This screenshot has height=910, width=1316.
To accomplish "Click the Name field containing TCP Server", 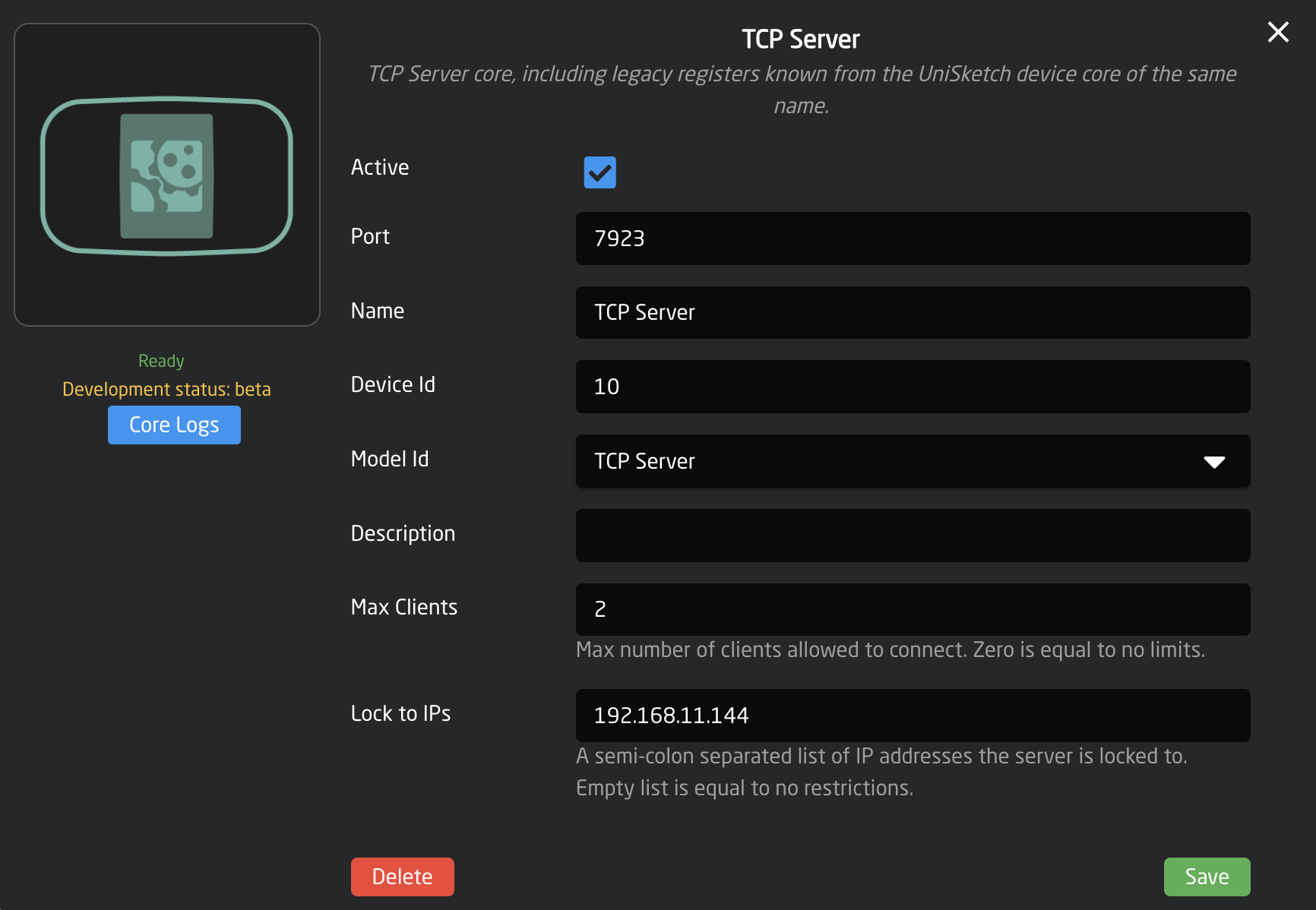I will [x=913, y=312].
